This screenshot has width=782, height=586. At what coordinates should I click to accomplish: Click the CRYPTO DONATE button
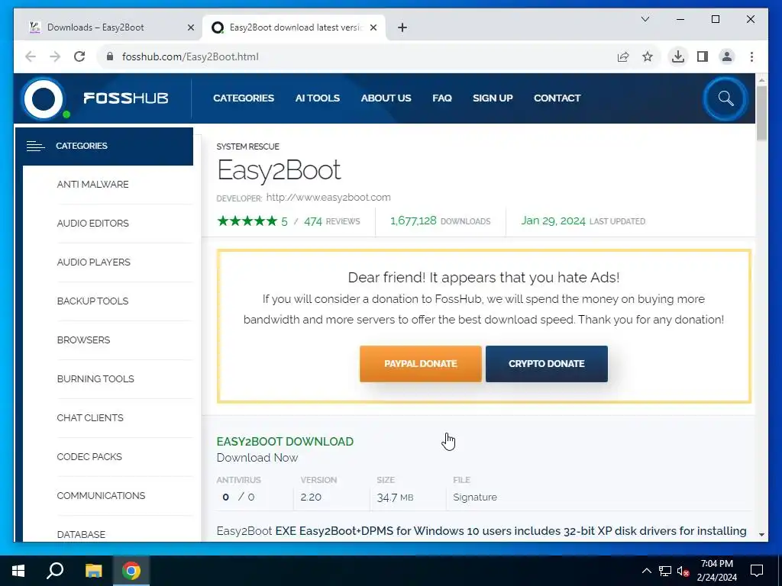(x=547, y=364)
